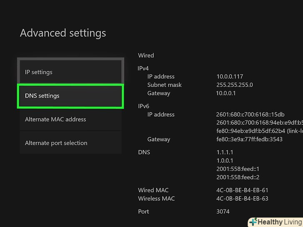Open Alternate port selection
Viewport: 303px width, 227px height.
pyautogui.click(x=70, y=143)
